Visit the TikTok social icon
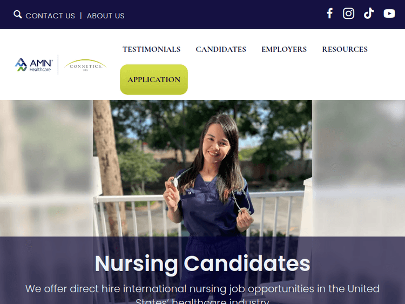 pyautogui.click(x=369, y=13)
